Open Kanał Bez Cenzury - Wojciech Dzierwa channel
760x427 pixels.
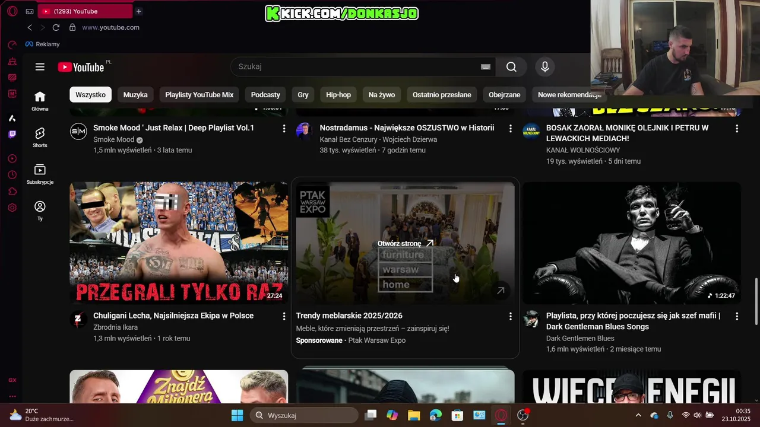tap(378, 139)
